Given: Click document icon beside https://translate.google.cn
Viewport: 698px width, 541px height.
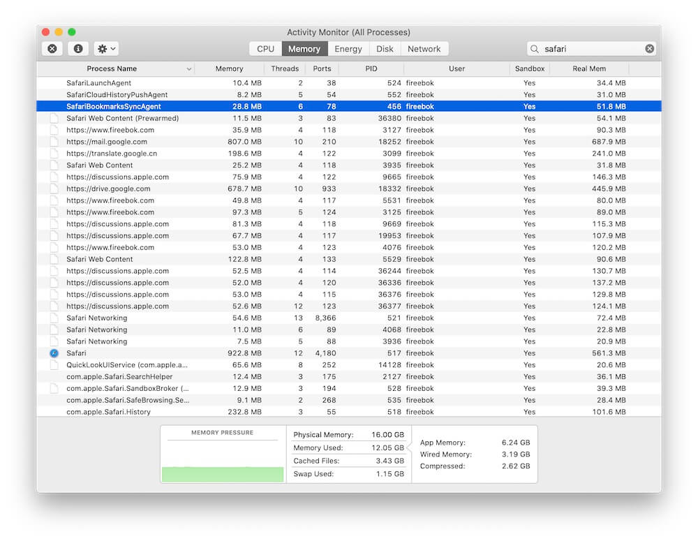Looking at the screenshot, I should [54, 154].
